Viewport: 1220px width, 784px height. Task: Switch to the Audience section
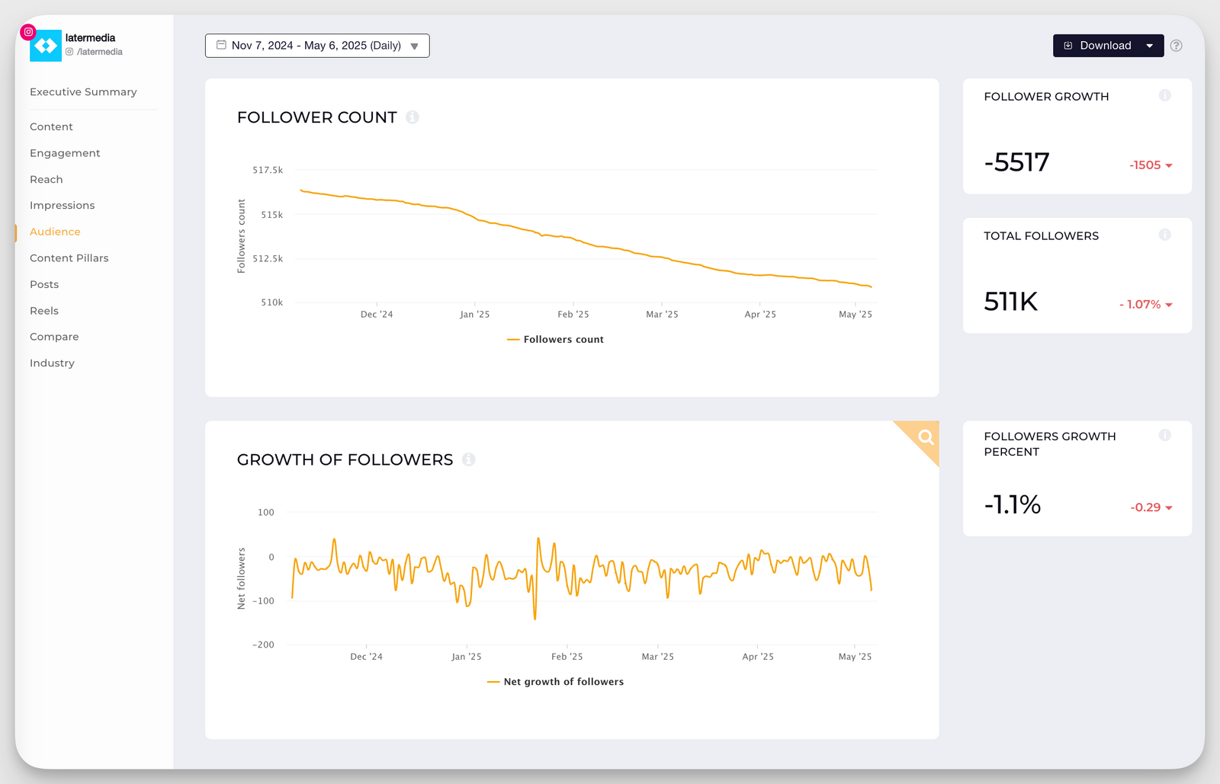coord(54,231)
